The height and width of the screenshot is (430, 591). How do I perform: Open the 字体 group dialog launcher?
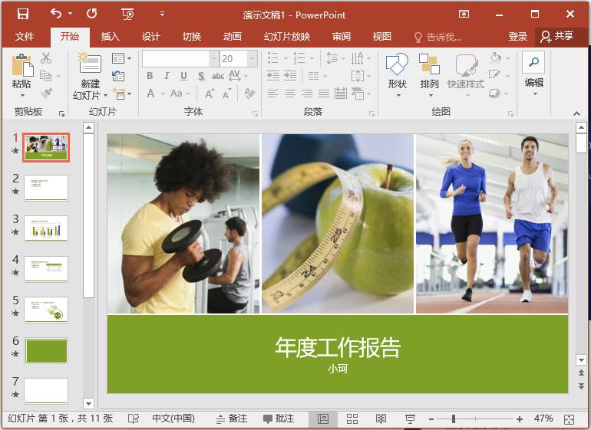(x=255, y=113)
